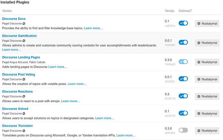Click the Discourse logo icon under Discourse Reactions
The height and width of the screenshot is (140, 223).
[24, 96]
